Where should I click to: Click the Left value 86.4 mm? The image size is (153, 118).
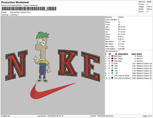[122, 27]
